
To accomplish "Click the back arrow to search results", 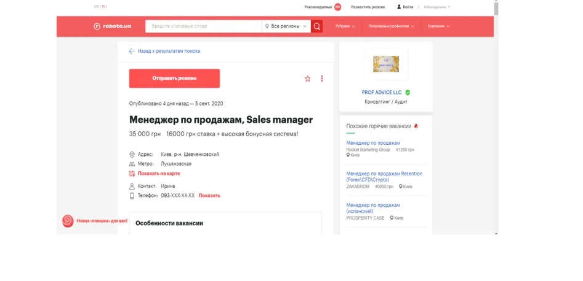I will tap(132, 52).
